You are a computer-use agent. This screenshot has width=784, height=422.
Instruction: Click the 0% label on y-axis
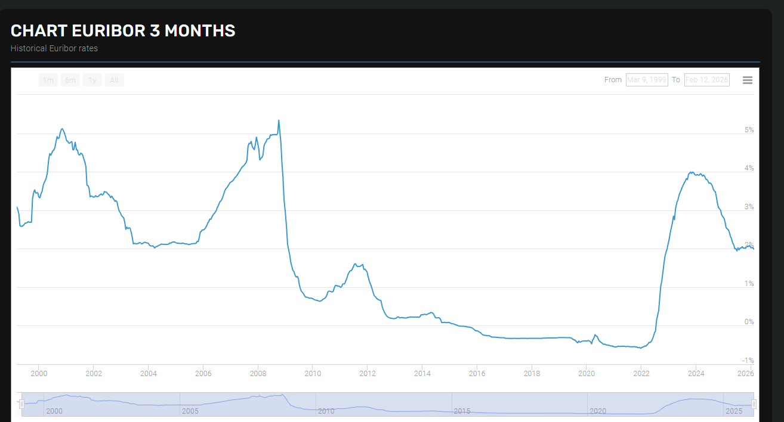[x=749, y=322]
